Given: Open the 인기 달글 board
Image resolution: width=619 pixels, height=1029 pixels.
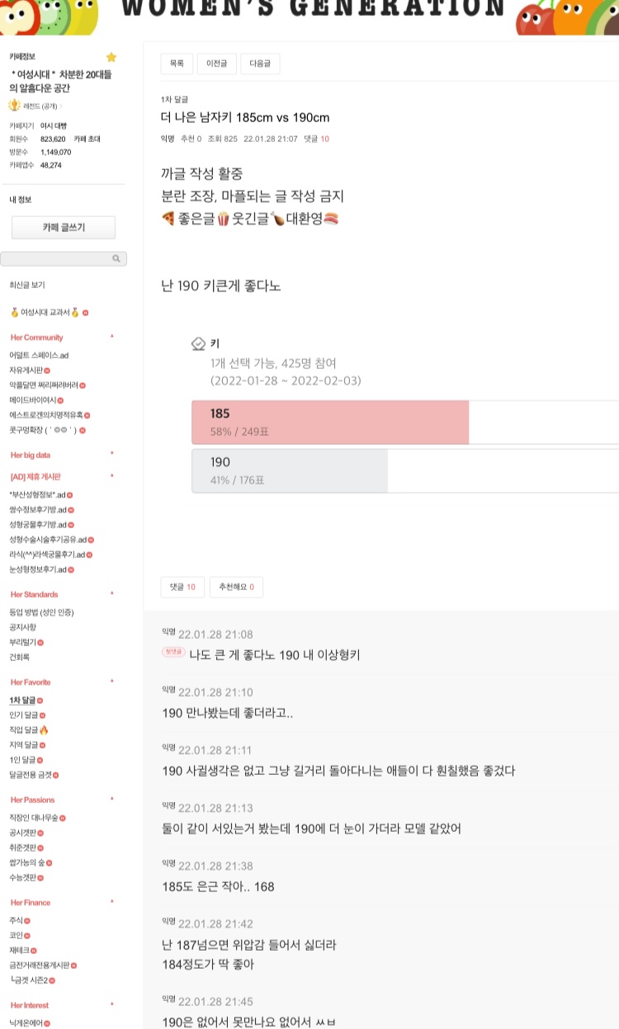Looking at the screenshot, I should (24, 715).
